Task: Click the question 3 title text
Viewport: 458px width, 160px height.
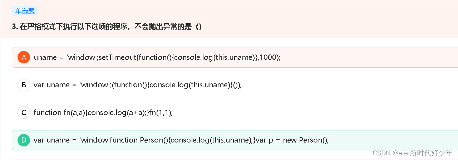Action: click(107, 27)
